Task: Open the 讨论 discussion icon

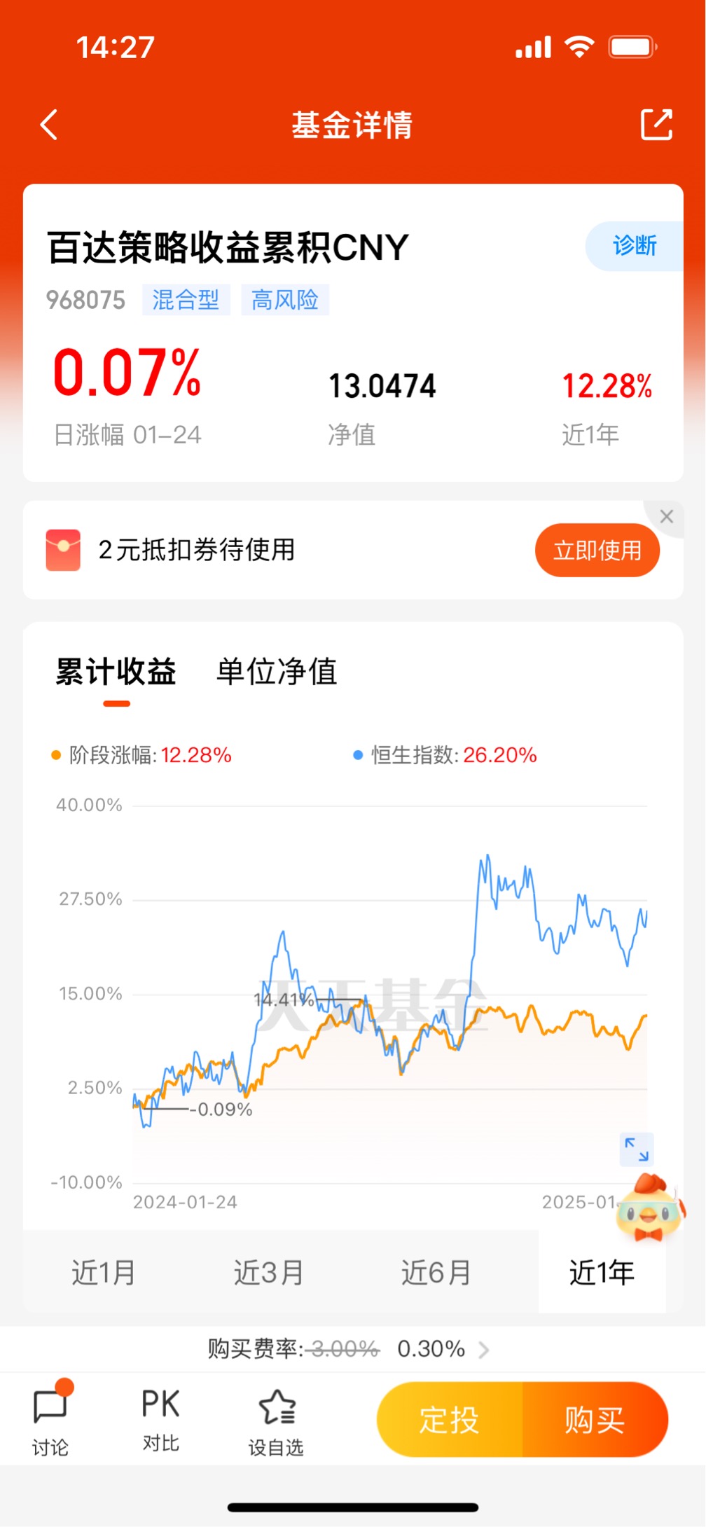Action: 51,1418
